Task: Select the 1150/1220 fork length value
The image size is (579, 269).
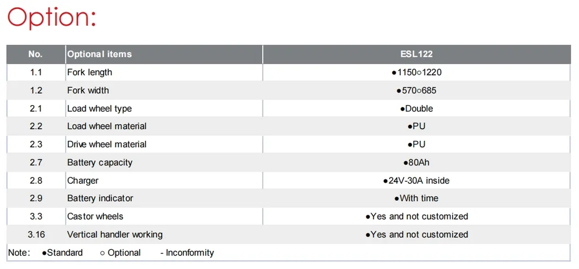Action: (x=416, y=72)
